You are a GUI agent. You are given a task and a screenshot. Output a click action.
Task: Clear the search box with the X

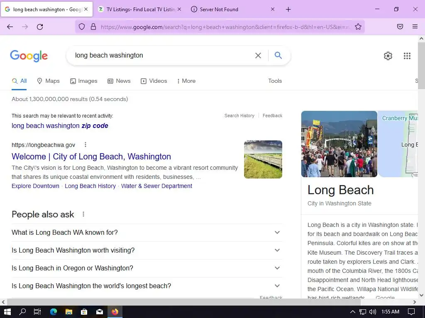258,55
